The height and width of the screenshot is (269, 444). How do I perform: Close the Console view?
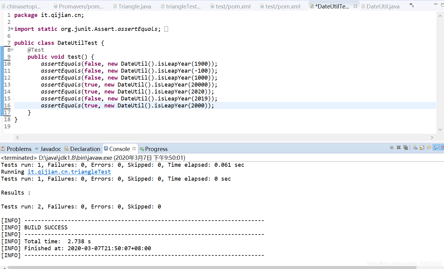pyautogui.click(x=134, y=149)
